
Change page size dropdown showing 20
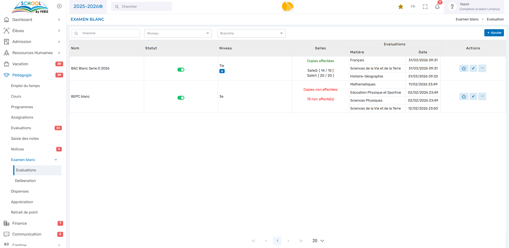(x=318, y=241)
